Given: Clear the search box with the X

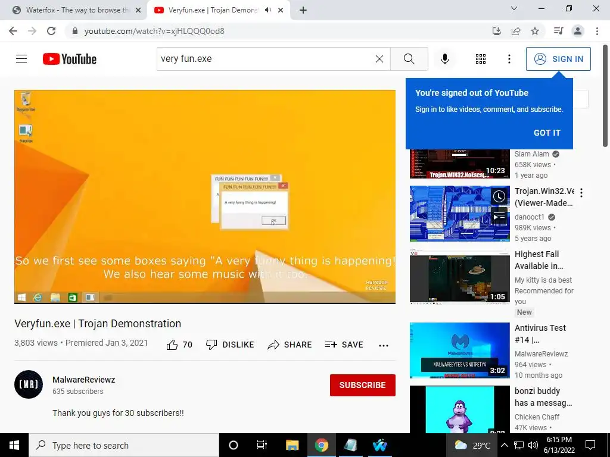Looking at the screenshot, I should (x=379, y=59).
